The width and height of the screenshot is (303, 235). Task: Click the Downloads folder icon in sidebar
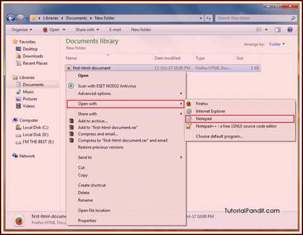click(x=18, y=56)
